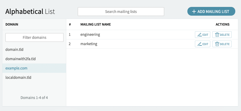Select the example.com domain
Screen dimensions: 241x111
click(x=34, y=68)
